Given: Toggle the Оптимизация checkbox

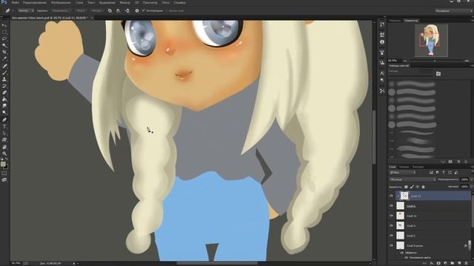Looking at the screenshot, I should (x=144, y=10).
